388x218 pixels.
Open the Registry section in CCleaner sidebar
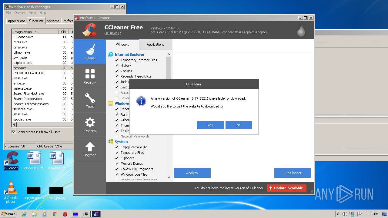click(90, 76)
